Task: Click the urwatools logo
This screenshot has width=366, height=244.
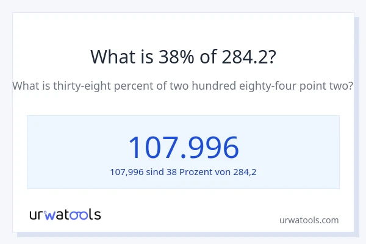Action: pyautogui.click(x=65, y=214)
